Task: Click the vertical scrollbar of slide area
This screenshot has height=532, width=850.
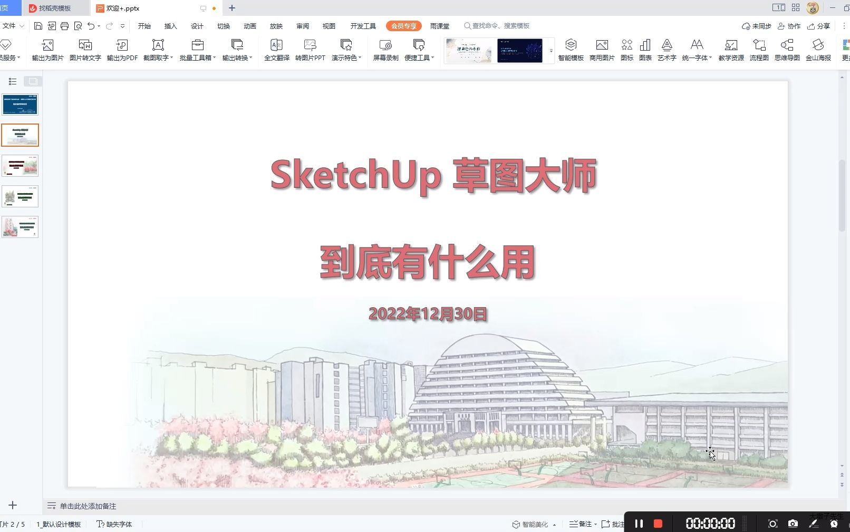Action: click(842, 195)
